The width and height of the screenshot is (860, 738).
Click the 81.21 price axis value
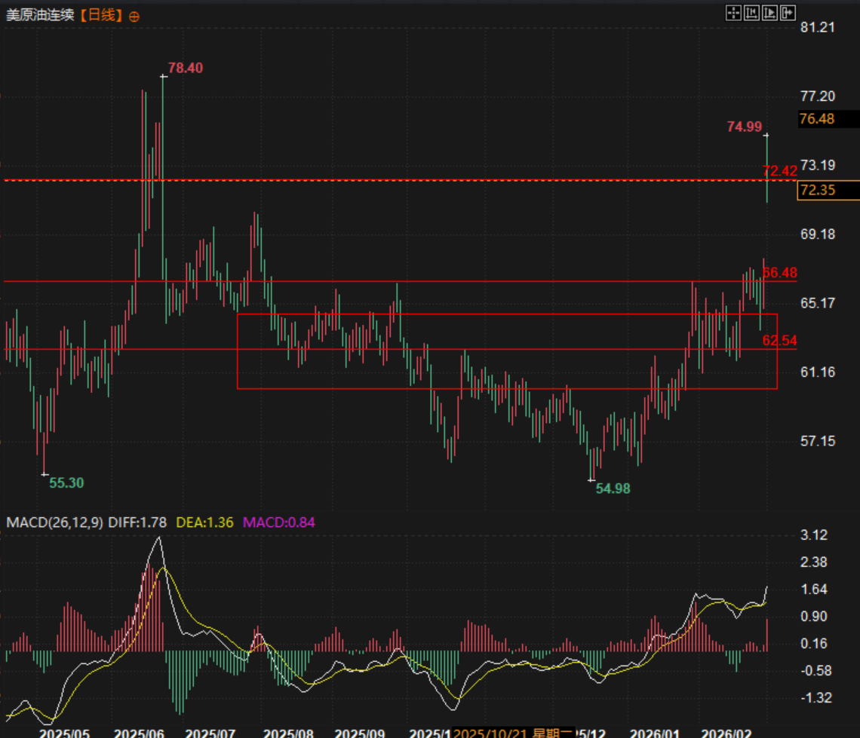(817, 27)
